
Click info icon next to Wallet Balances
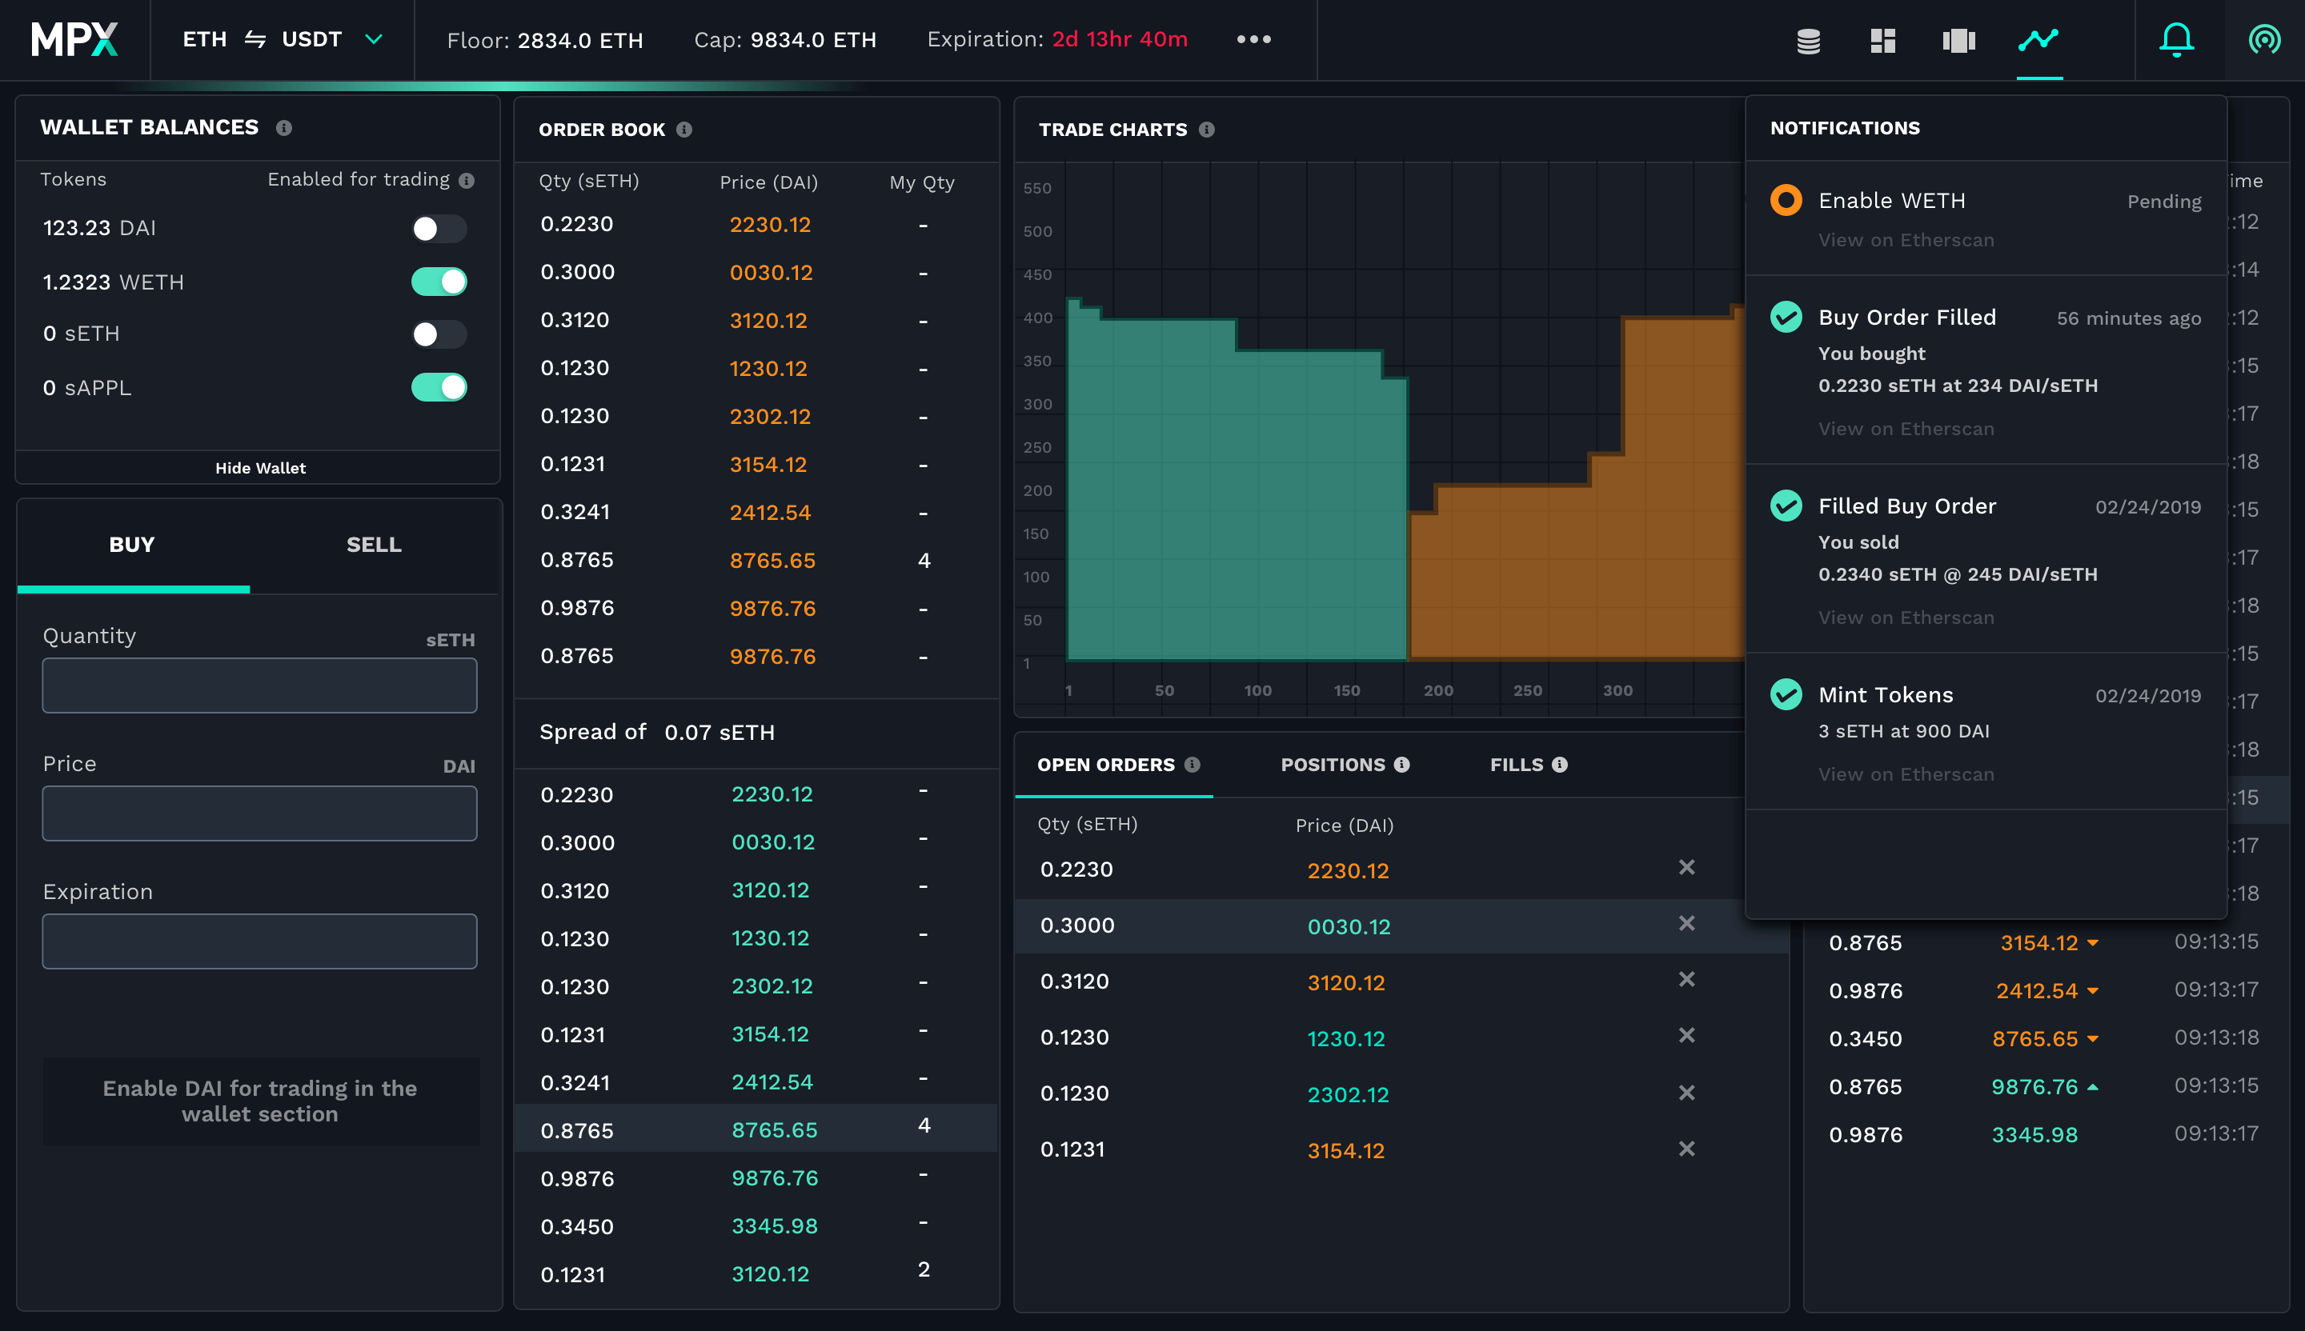(283, 128)
